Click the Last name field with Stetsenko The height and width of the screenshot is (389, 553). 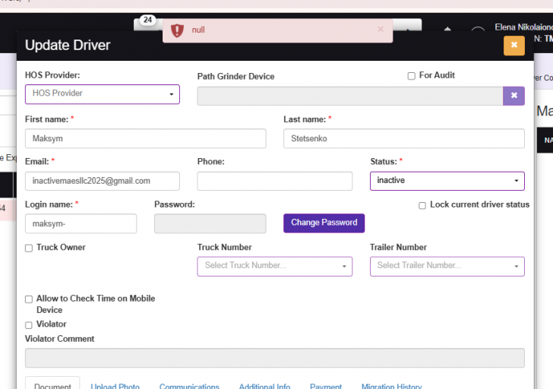pyautogui.click(x=404, y=138)
